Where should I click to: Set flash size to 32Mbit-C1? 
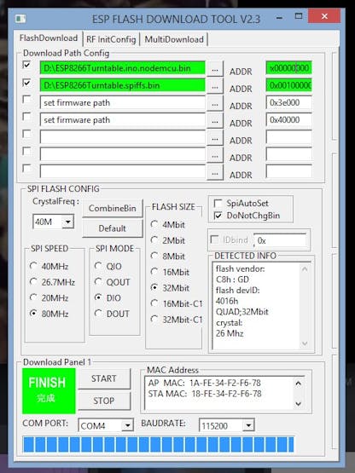pos(177,320)
